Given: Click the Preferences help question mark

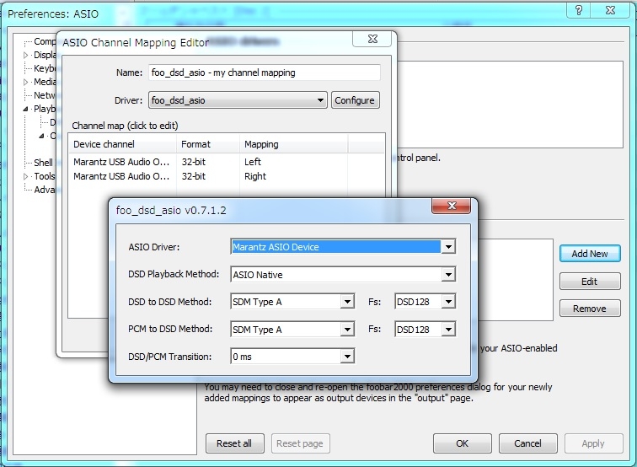Looking at the screenshot, I should pos(579,10).
